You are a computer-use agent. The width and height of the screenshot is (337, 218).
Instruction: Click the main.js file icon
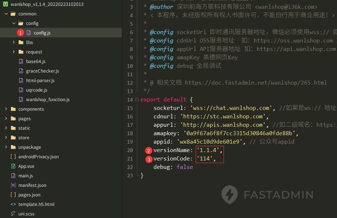coord(13,176)
